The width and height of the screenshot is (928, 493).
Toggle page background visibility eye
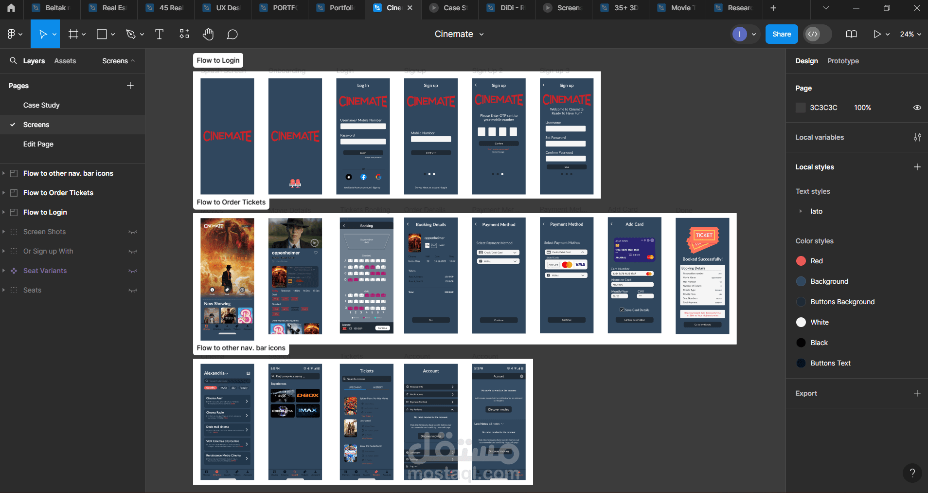point(917,108)
